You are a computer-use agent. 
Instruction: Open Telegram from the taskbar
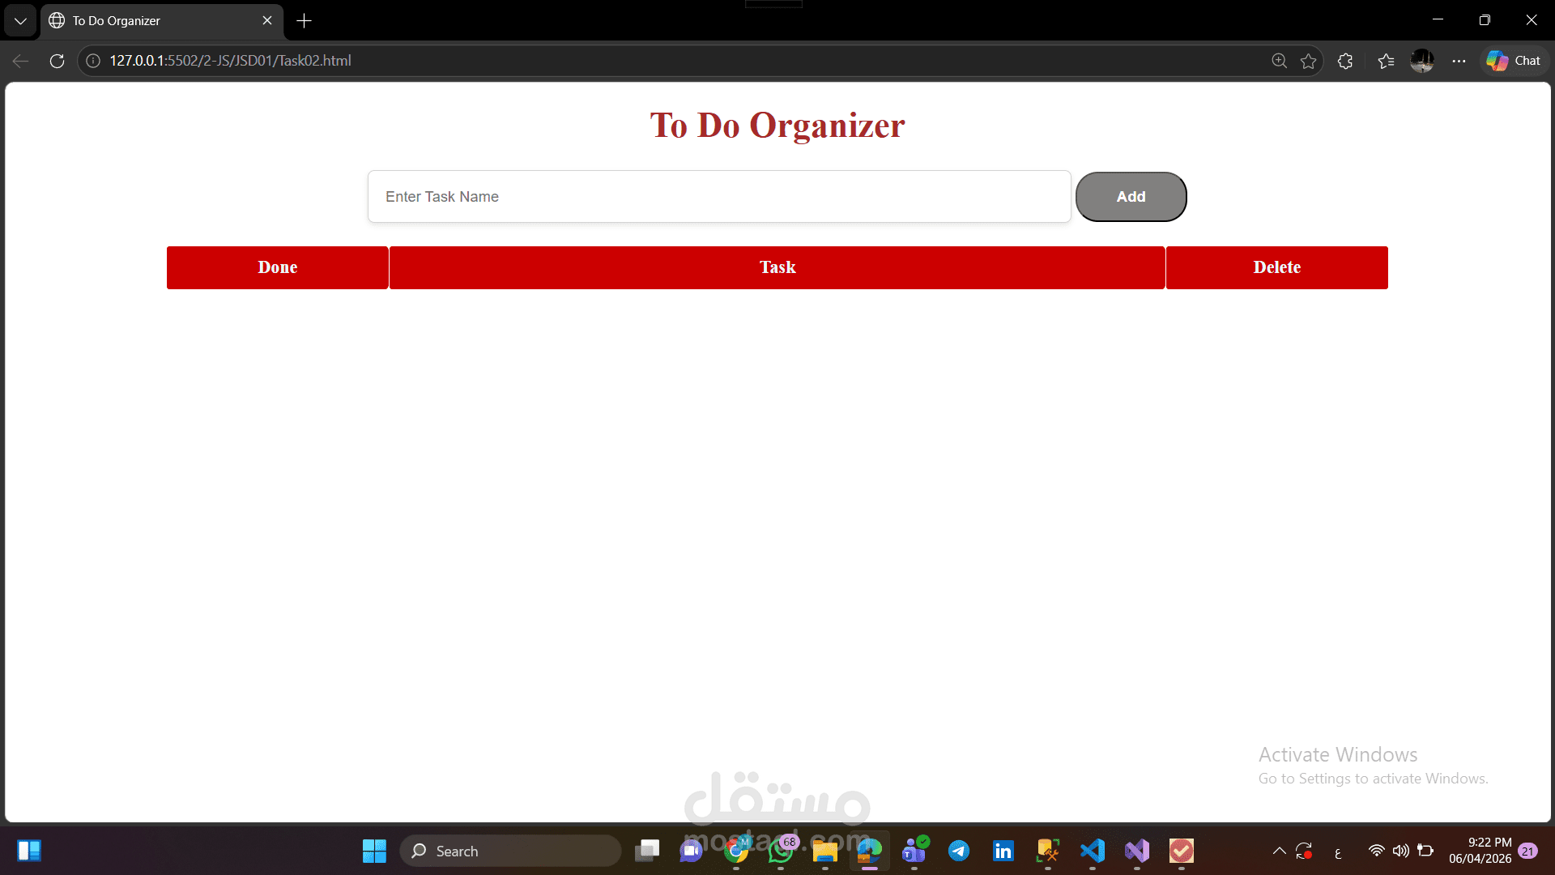click(959, 851)
